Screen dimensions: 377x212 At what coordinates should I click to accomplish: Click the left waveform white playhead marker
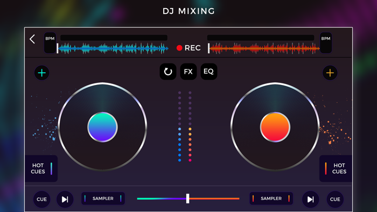[x=58, y=48]
